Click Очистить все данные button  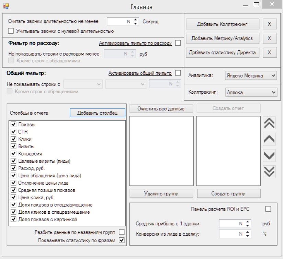click(x=161, y=108)
